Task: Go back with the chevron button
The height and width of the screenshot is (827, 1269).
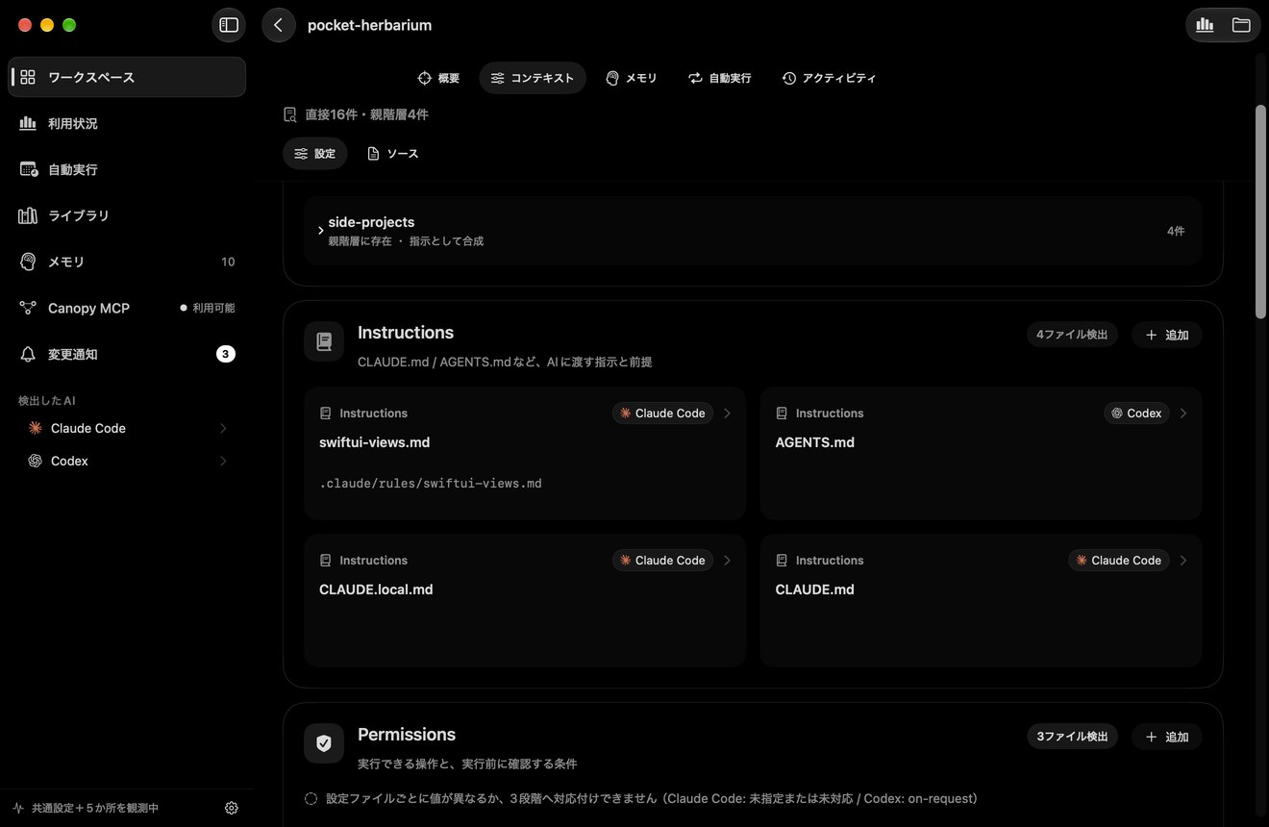Action: [279, 25]
